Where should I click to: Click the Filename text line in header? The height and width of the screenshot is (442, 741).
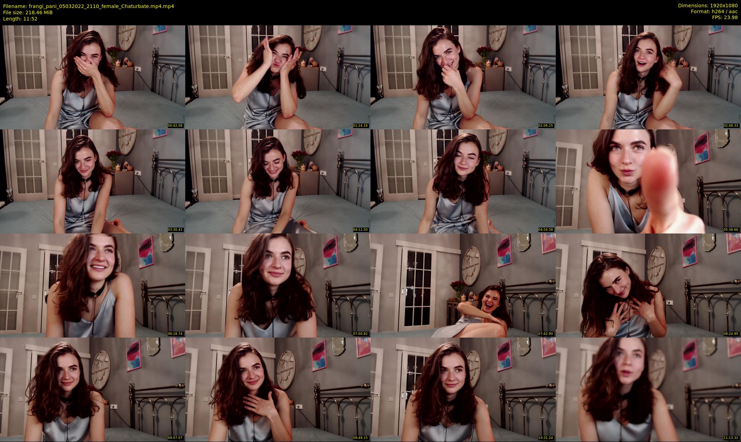(x=89, y=6)
